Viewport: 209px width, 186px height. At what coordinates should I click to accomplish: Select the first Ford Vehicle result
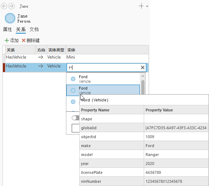(103, 79)
